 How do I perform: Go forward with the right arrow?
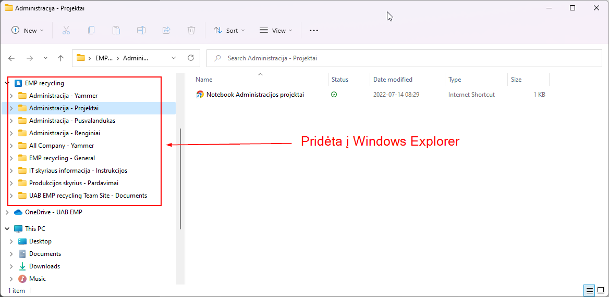click(x=30, y=58)
